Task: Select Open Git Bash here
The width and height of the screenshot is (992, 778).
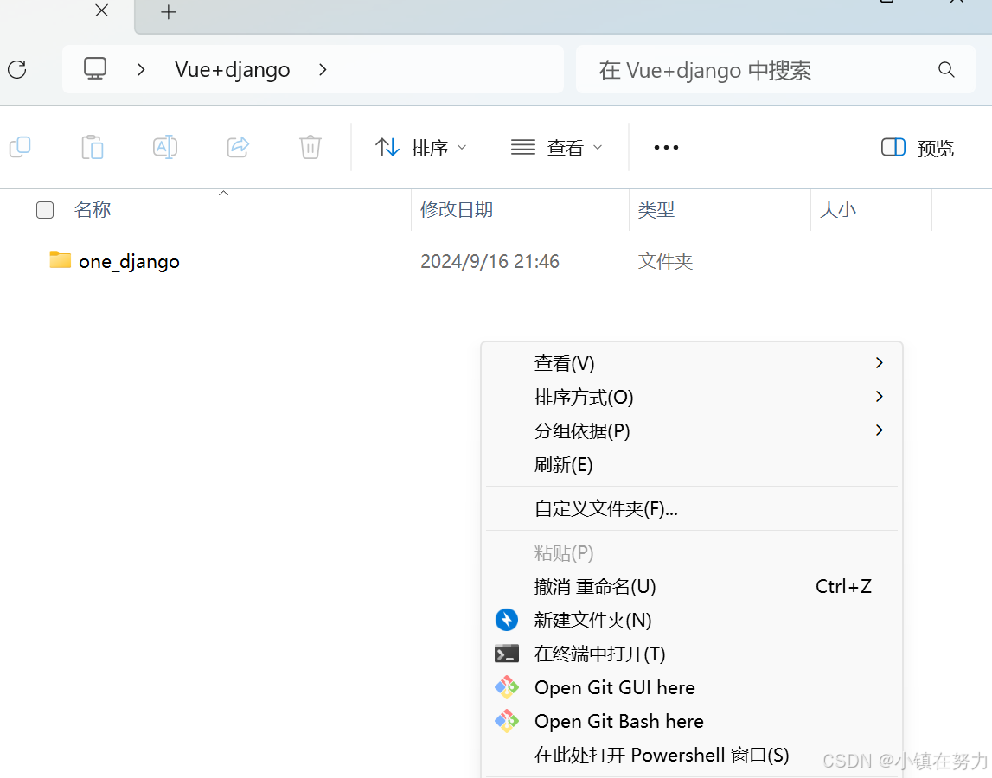Action: pos(692,721)
